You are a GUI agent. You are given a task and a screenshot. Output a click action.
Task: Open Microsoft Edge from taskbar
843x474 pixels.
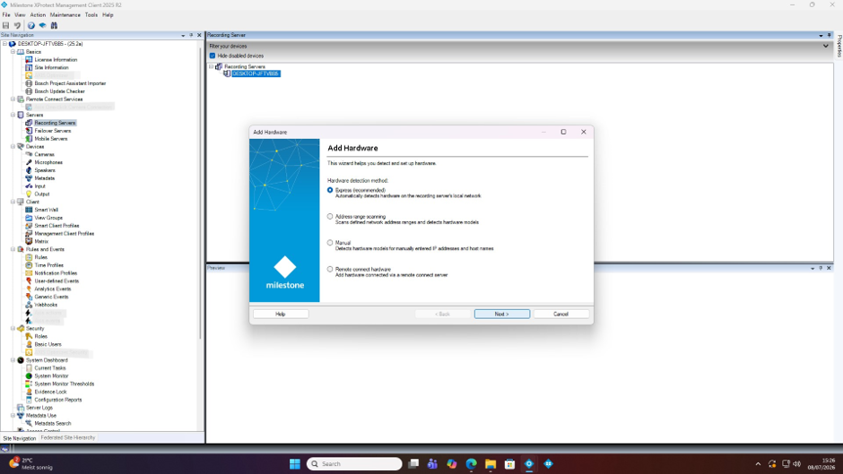click(x=471, y=464)
